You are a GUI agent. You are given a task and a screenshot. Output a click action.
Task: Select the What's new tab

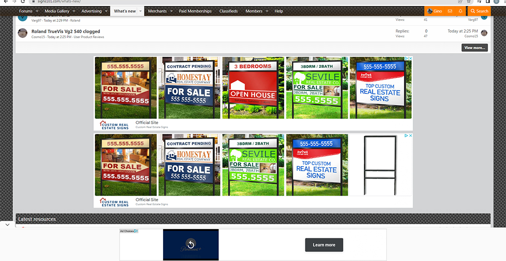tap(125, 11)
